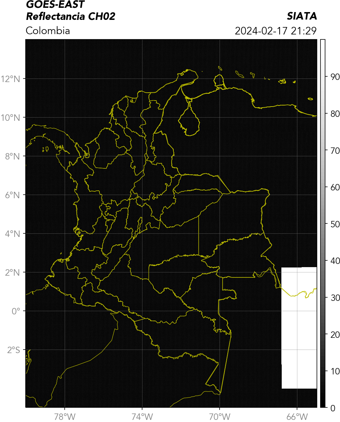Click the colorbar value 40
340x422 pixels.
click(335, 261)
